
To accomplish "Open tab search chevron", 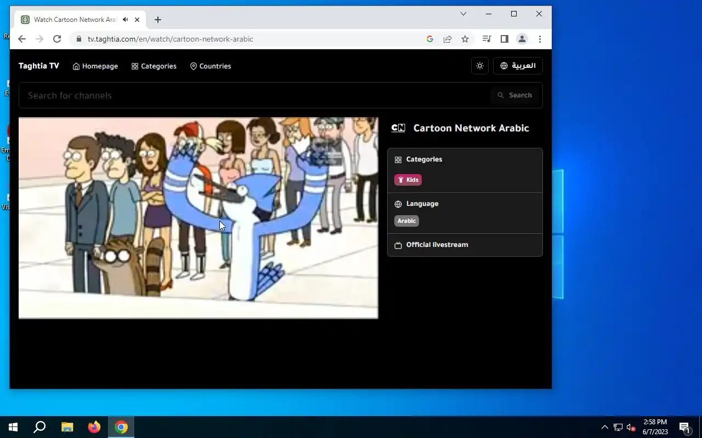I will (463, 14).
